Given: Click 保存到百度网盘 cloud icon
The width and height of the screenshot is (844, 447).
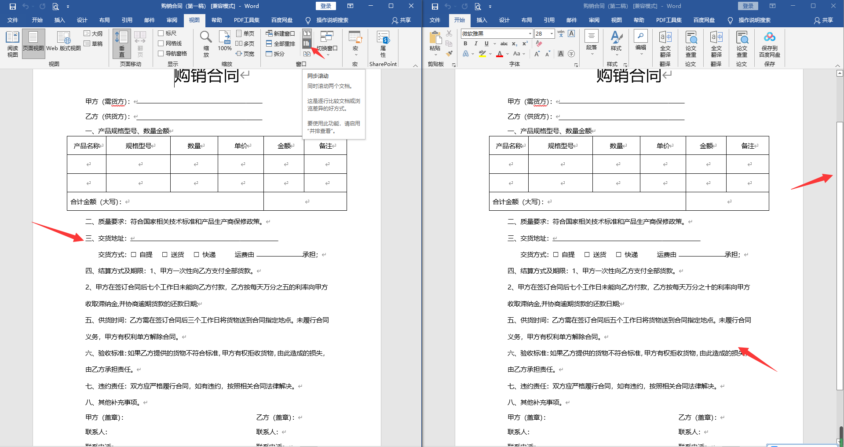Looking at the screenshot, I should 769,44.
